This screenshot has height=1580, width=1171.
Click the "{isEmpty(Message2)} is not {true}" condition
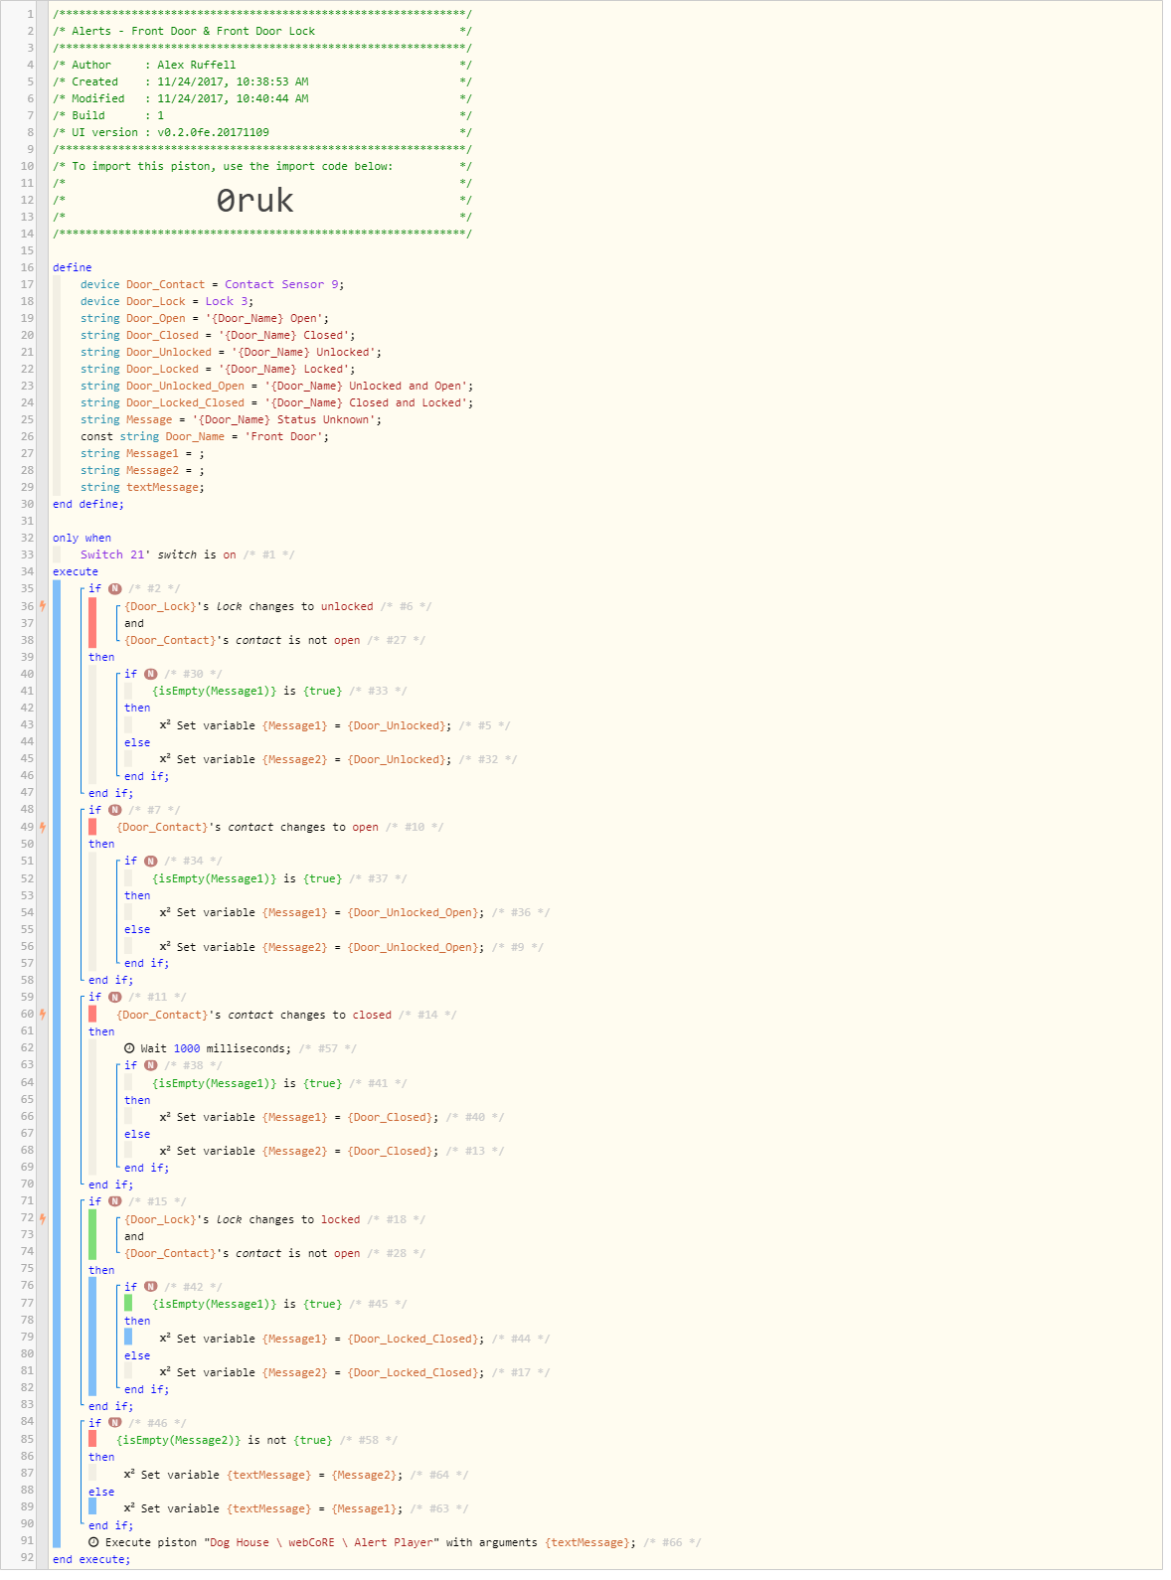(224, 1440)
